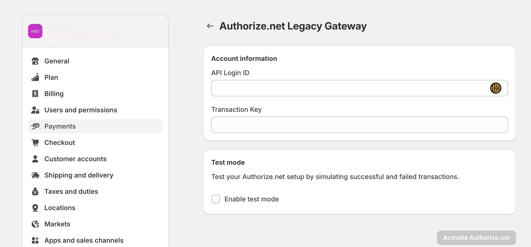Open the Payments settings section

(x=60, y=126)
